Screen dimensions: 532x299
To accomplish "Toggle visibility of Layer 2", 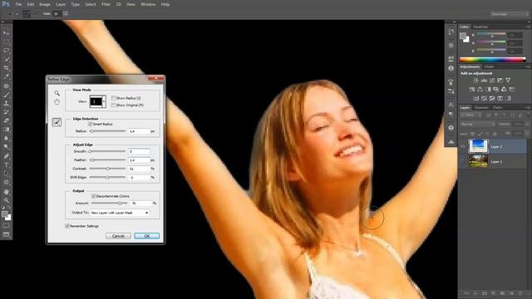I will pos(463,146).
